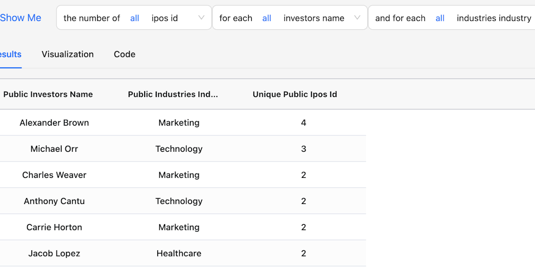Open the "ipos id" field selector
This screenshot has width=535, height=267.
pyautogui.click(x=165, y=18)
